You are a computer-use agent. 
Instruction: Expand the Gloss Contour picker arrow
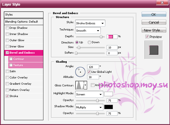tap(85, 85)
